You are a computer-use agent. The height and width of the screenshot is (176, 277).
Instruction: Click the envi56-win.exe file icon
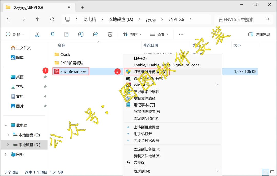pyautogui.click(x=57, y=71)
